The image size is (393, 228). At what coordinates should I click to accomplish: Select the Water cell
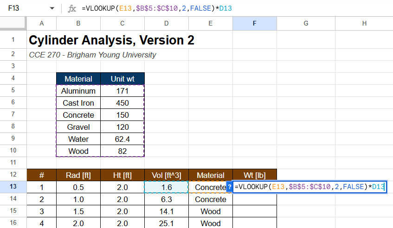[x=78, y=139]
